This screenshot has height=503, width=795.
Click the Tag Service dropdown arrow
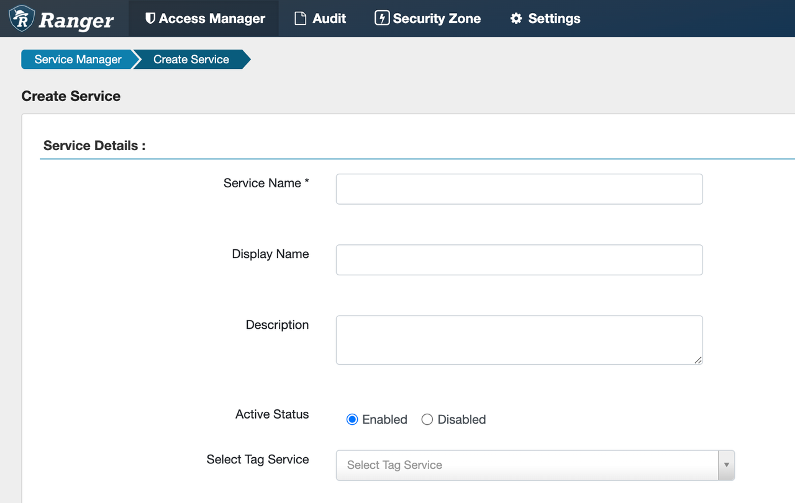click(726, 465)
